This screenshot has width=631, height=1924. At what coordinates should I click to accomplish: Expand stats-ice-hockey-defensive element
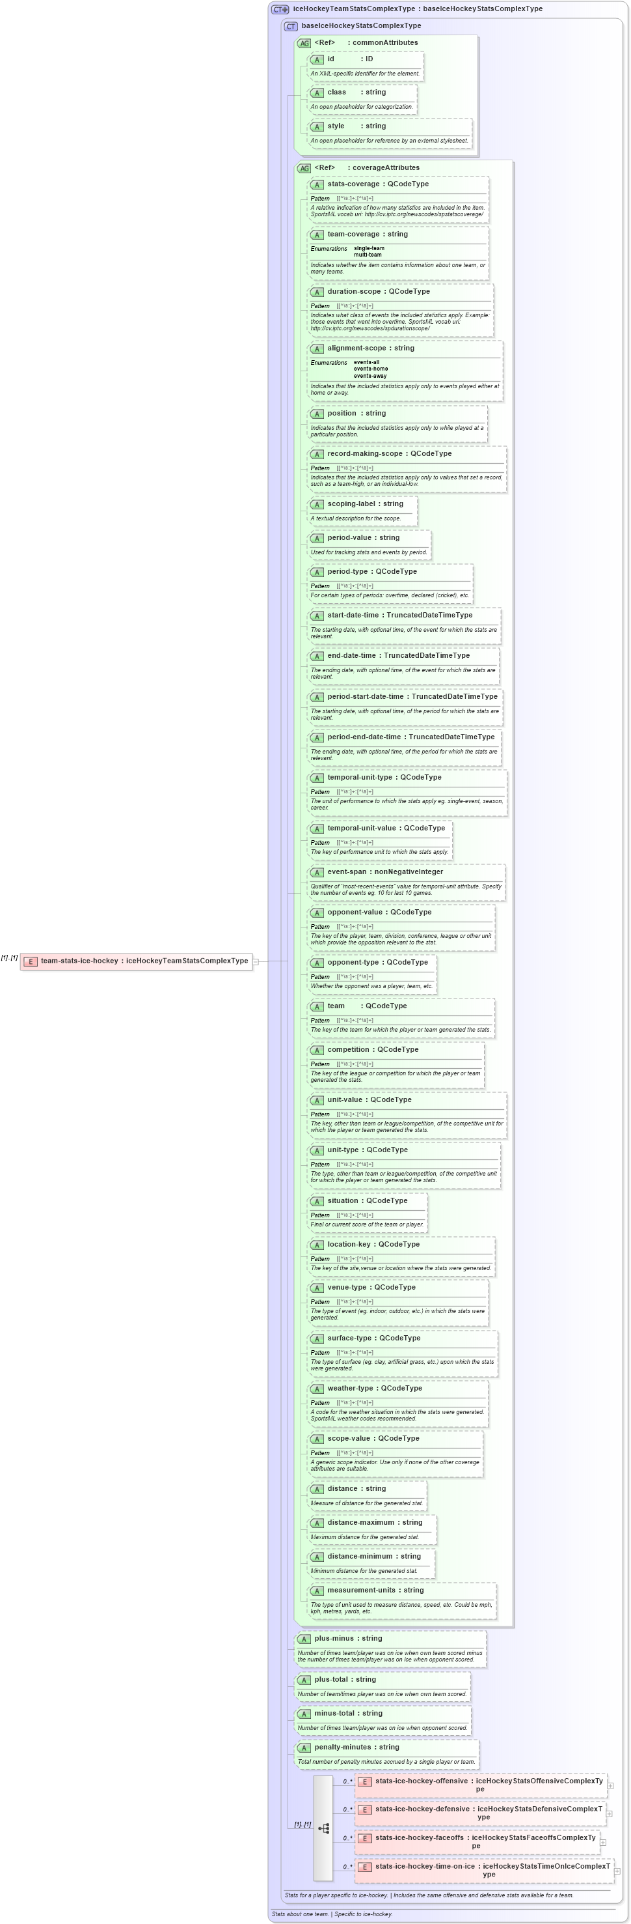609,1814
